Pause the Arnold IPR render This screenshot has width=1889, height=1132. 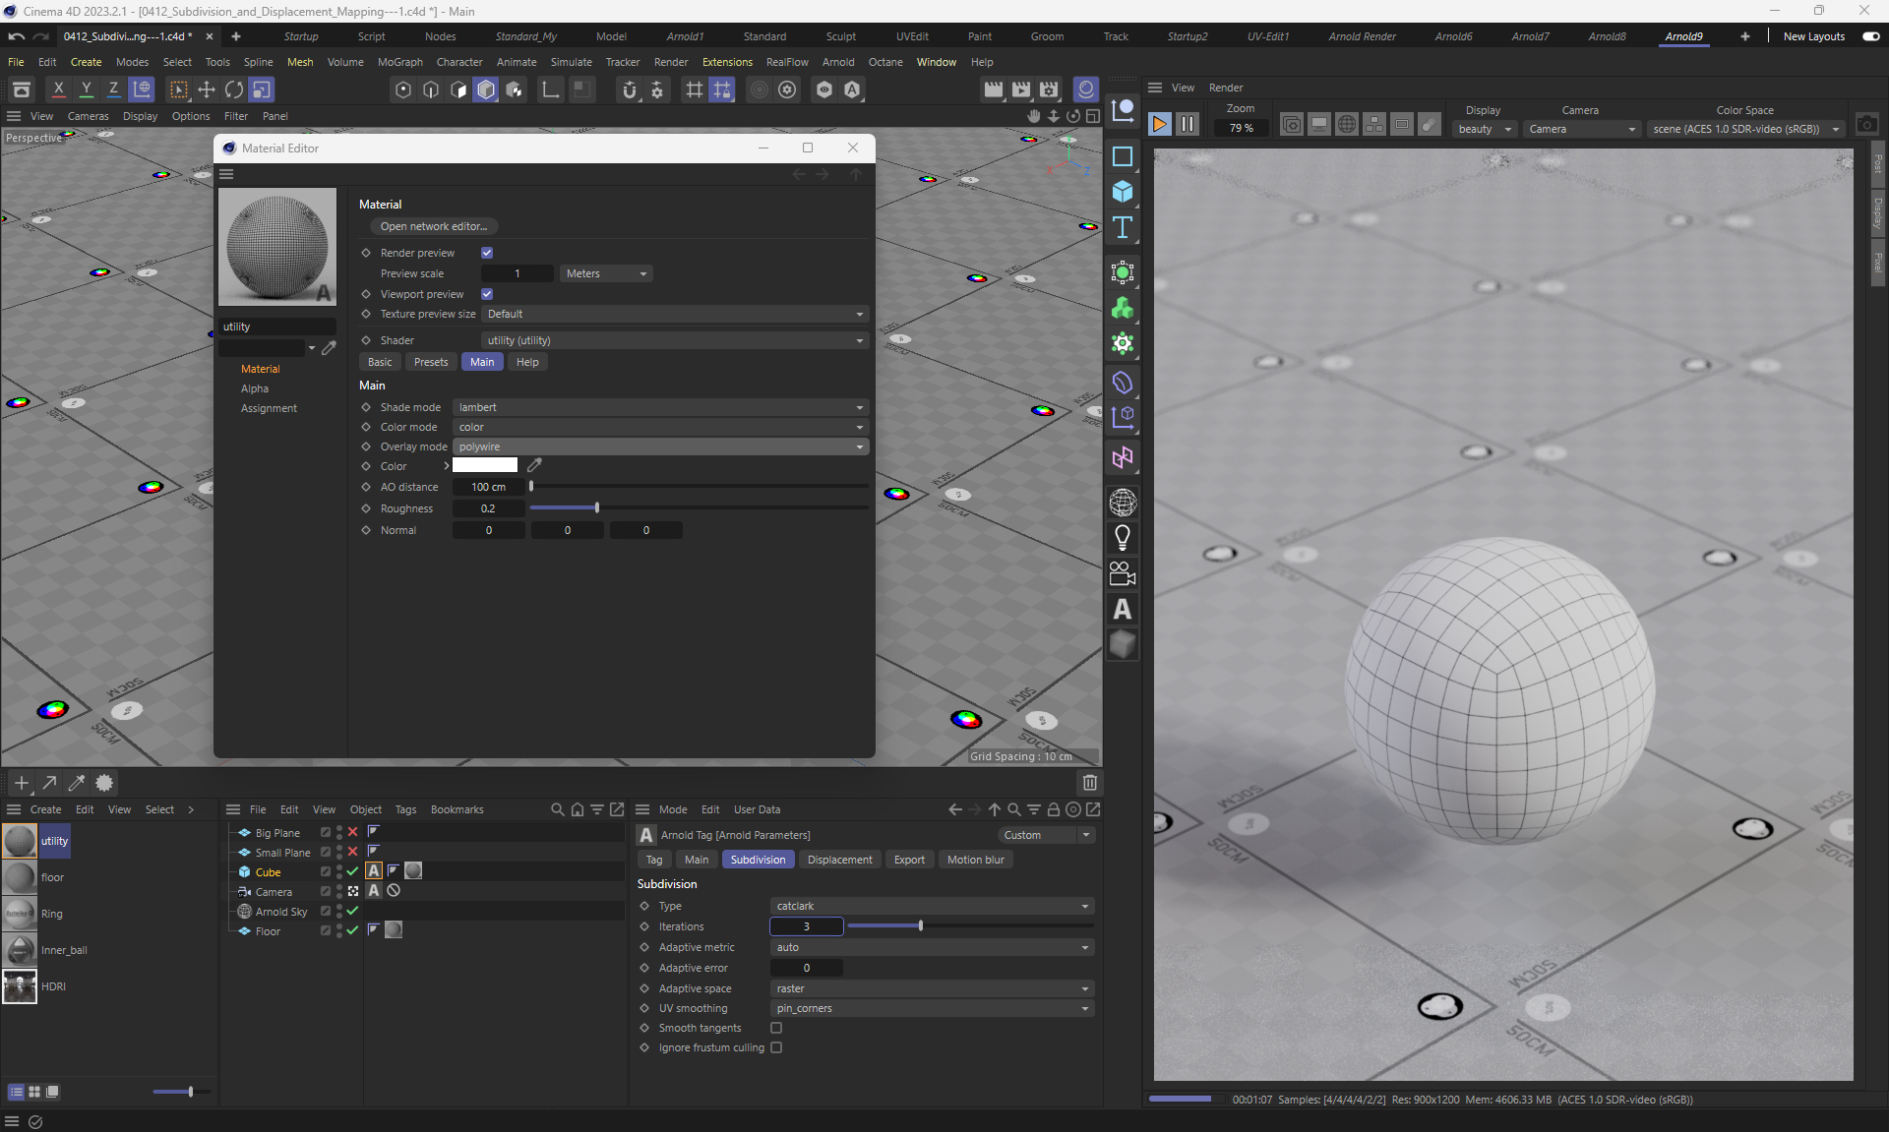(1188, 124)
